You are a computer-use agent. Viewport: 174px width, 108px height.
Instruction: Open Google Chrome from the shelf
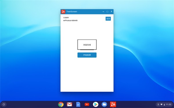(61, 104)
